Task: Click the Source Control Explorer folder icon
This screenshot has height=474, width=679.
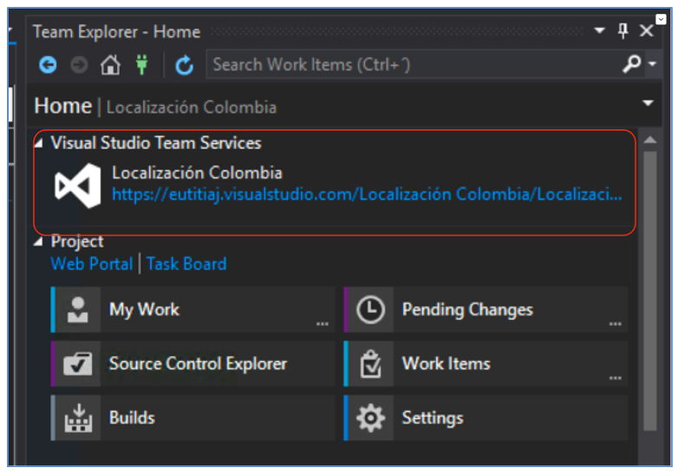Action: coord(78,364)
